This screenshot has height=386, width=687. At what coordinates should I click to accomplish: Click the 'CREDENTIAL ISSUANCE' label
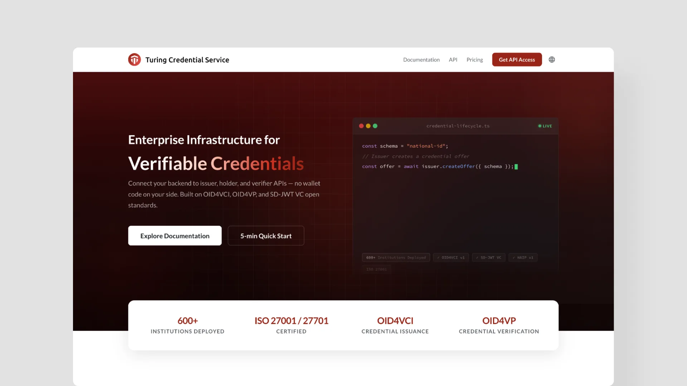click(x=395, y=332)
